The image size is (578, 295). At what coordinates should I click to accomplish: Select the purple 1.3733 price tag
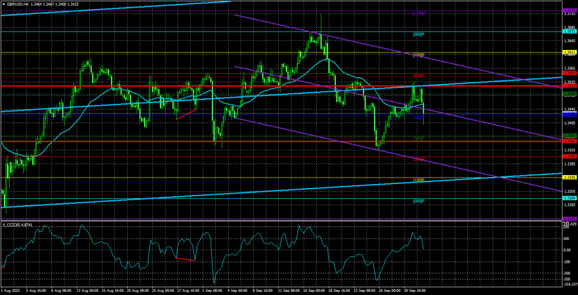tap(569, 11)
